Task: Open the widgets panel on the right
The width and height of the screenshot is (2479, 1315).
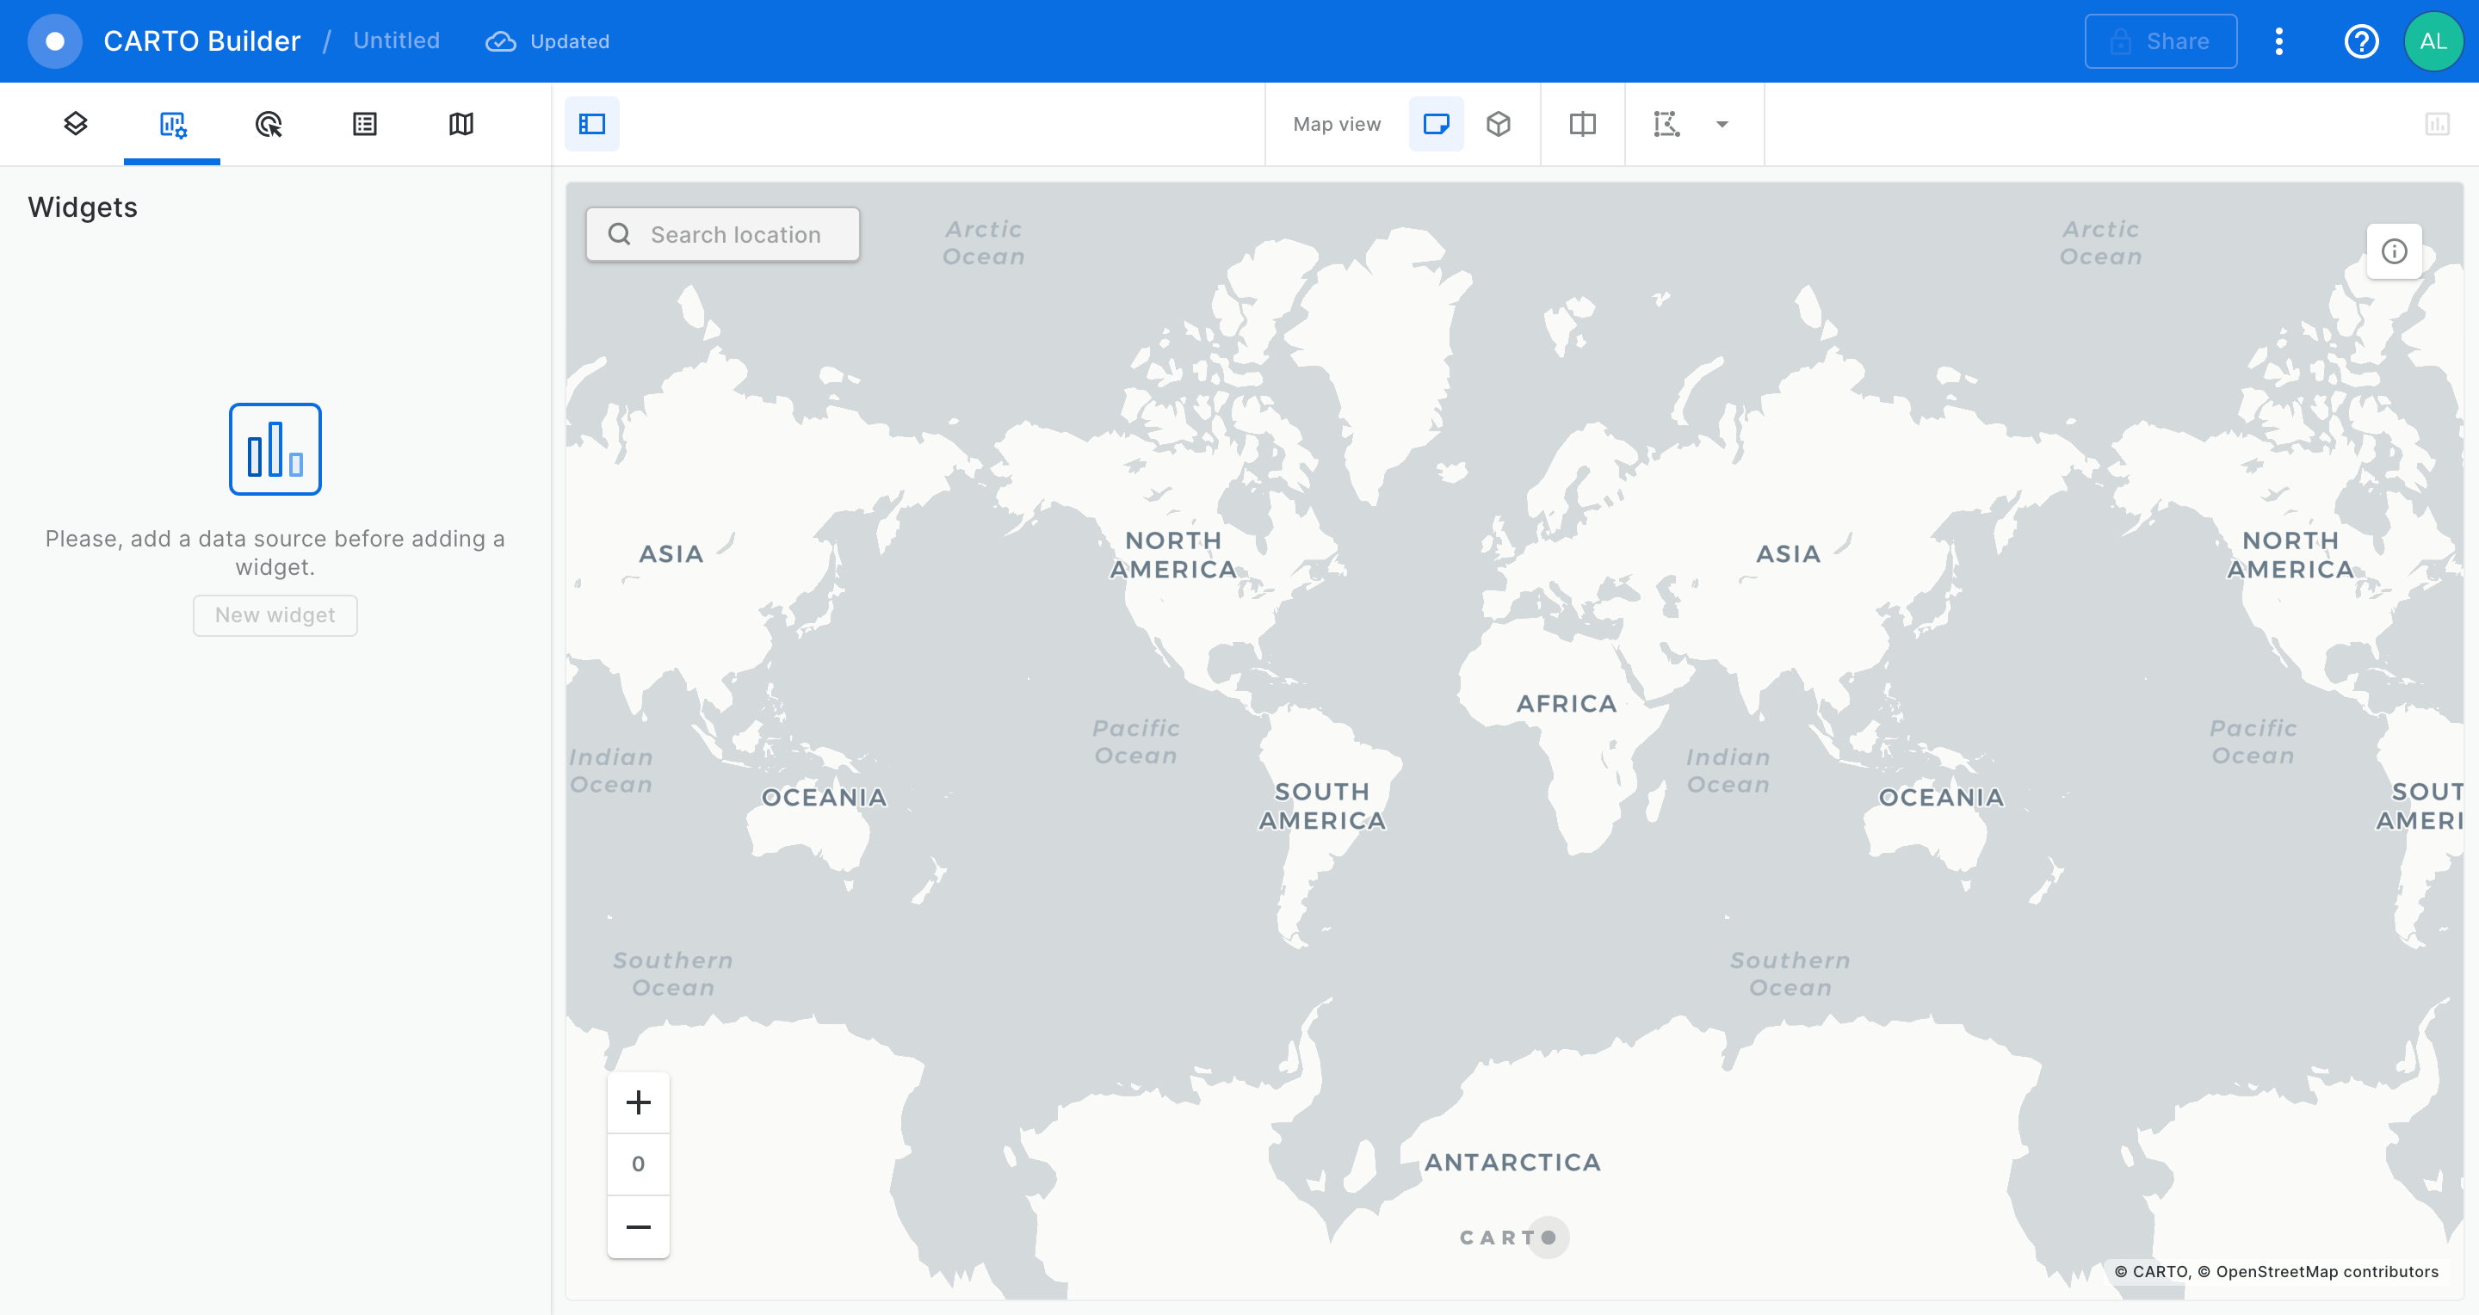Action: point(2437,123)
